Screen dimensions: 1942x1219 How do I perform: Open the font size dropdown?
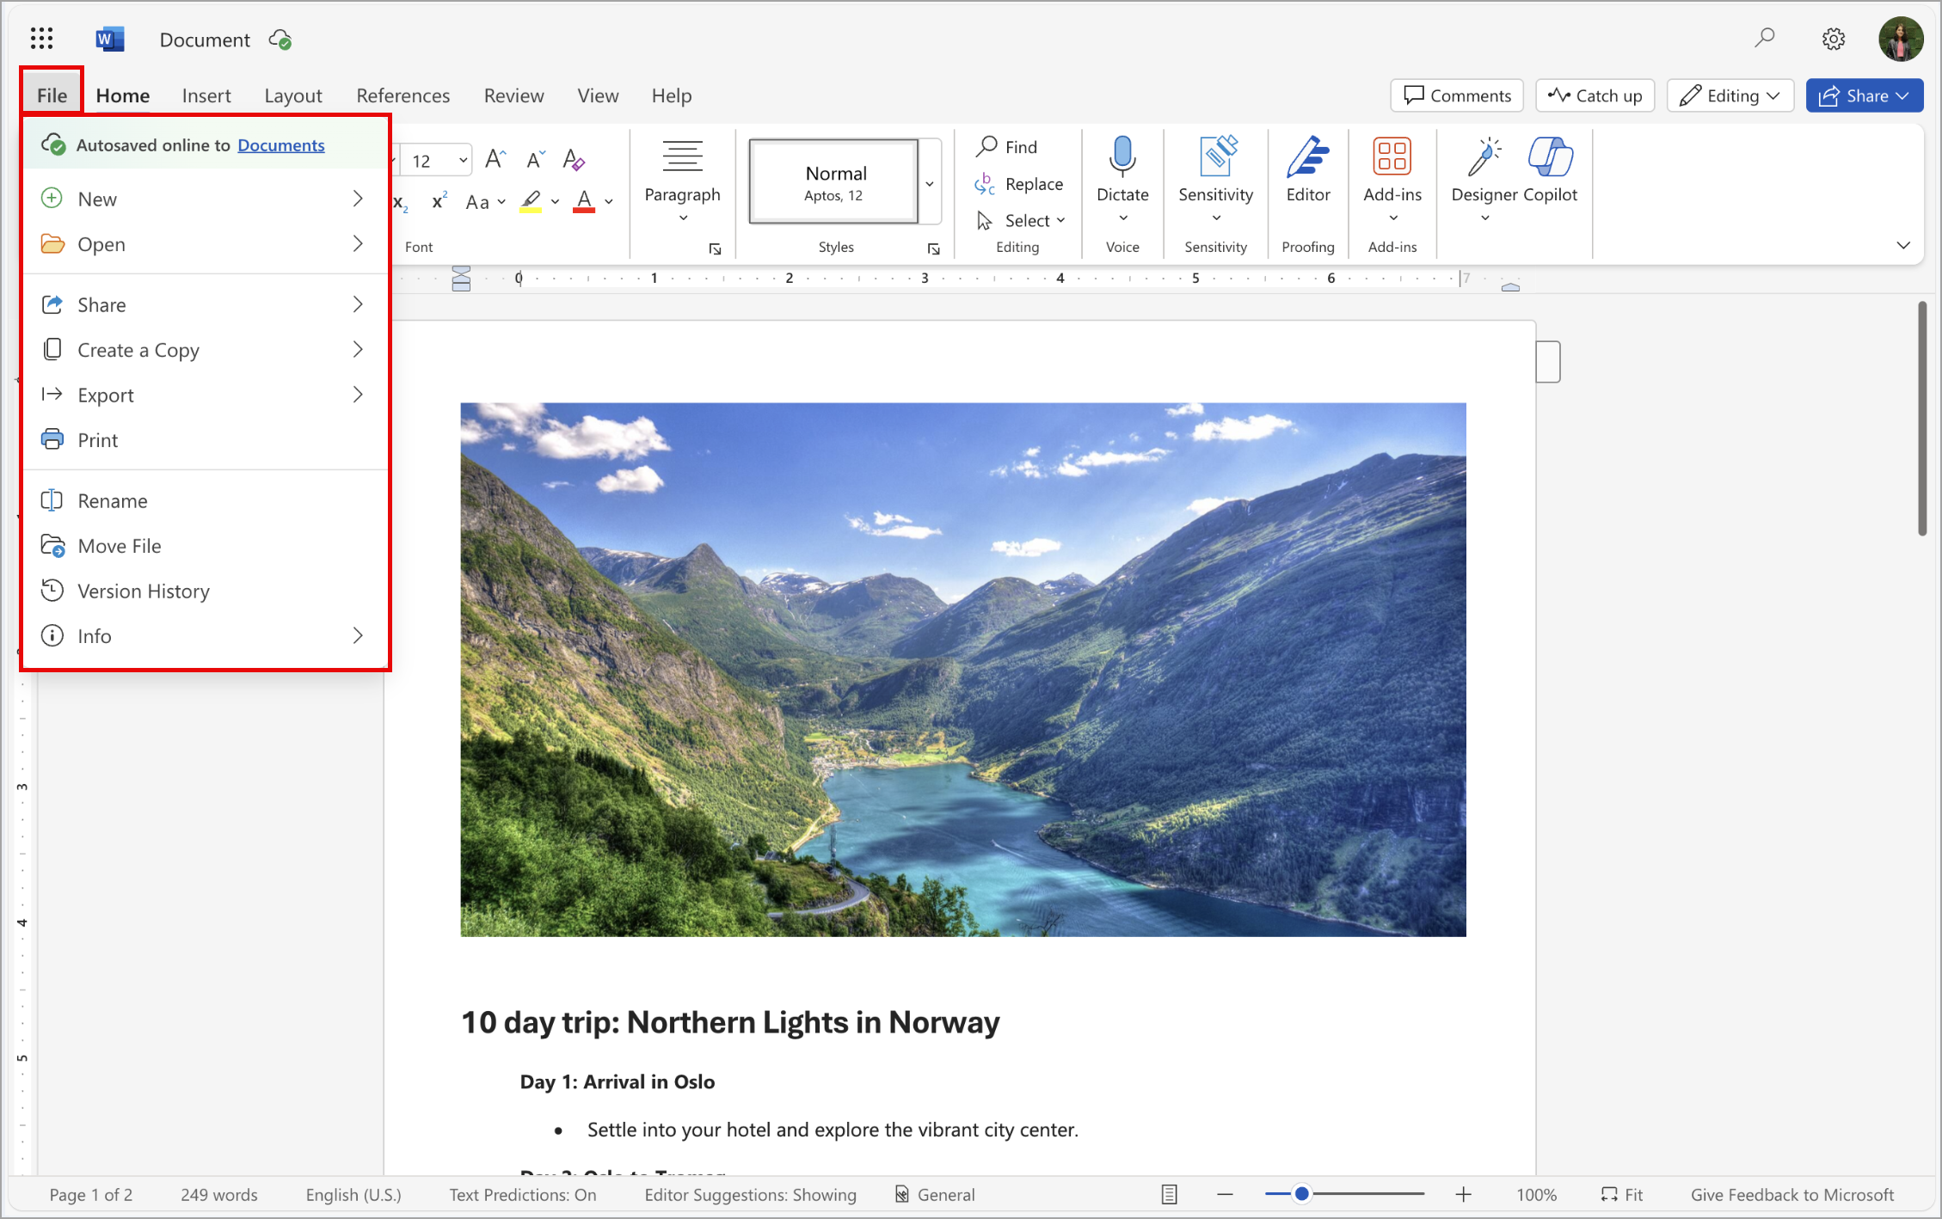(x=463, y=161)
